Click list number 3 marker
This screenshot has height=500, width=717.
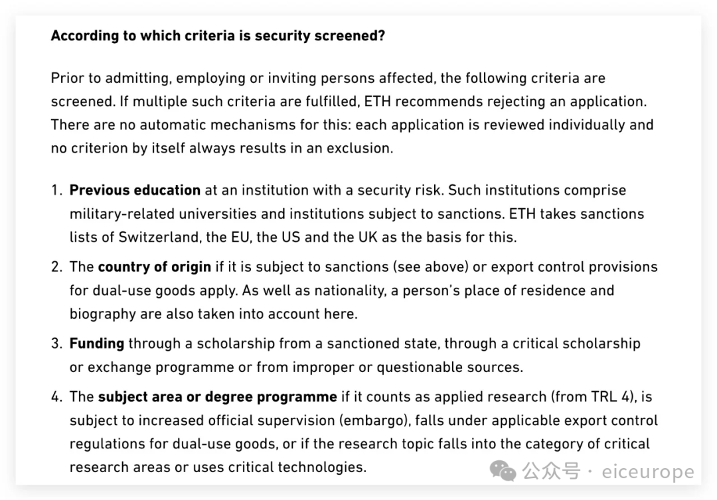pyautogui.click(x=56, y=344)
